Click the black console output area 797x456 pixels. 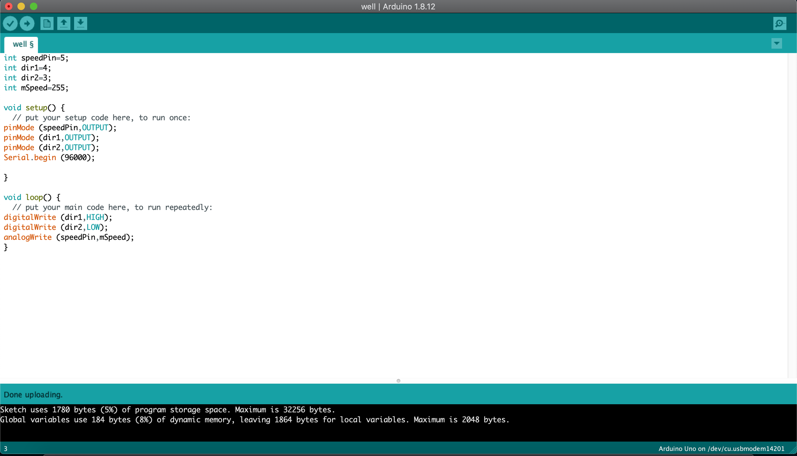[x=398, y=430]
